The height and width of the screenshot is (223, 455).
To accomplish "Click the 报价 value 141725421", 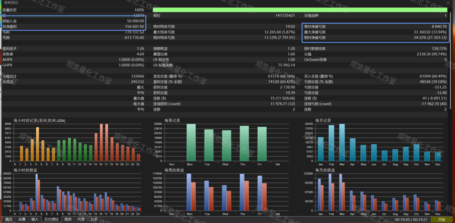I will coord(285,15).
